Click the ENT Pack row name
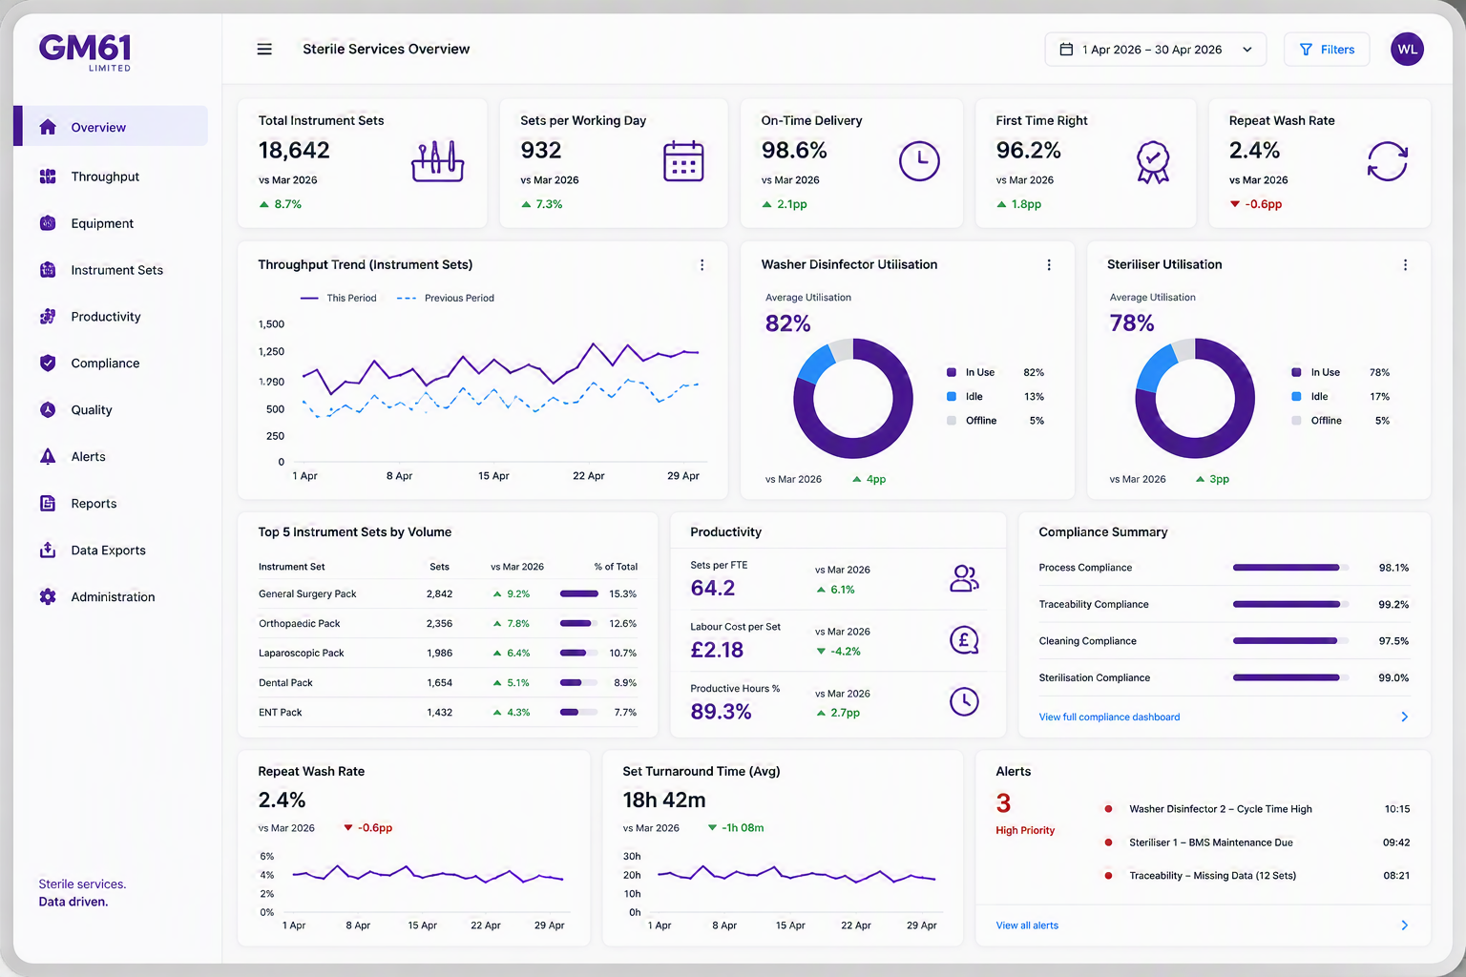This screenshot has width=1466, height=977. coord(281,712)
